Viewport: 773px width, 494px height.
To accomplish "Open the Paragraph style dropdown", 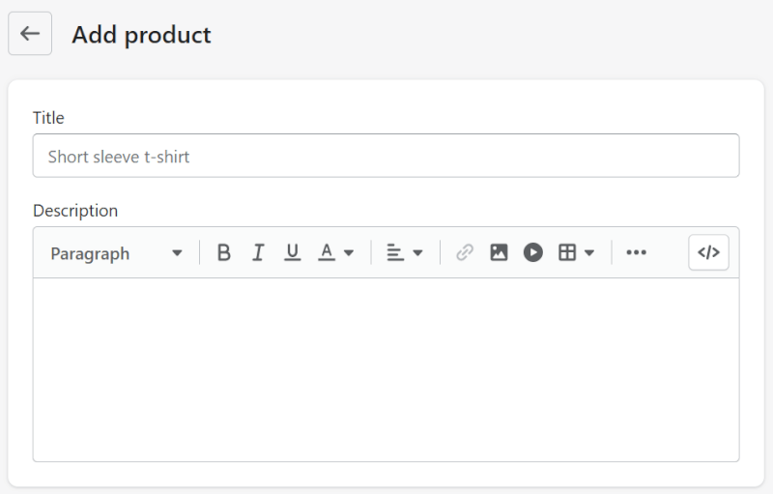I will (x=116, y=253).
